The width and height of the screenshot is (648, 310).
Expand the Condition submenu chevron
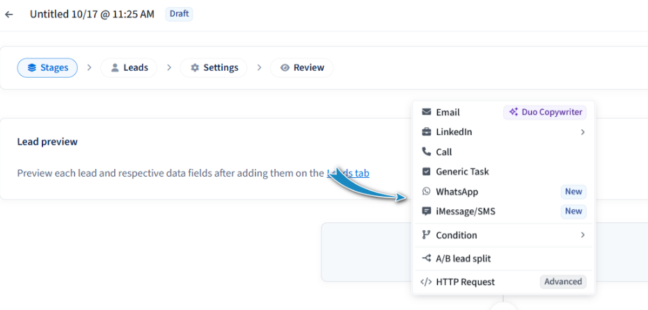tap(583, 235)
